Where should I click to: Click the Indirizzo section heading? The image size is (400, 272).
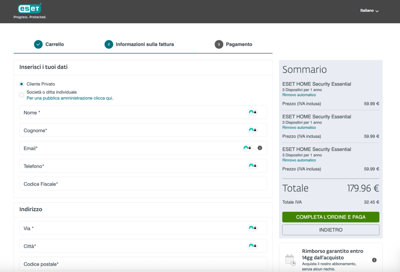click(x=30, y=209)
